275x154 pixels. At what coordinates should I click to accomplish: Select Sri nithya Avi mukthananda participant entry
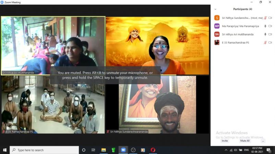coord(239,34)
